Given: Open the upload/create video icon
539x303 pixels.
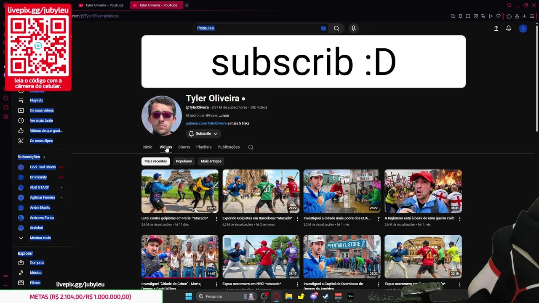Looking at the screenshot, I should (x=496, y=28).
